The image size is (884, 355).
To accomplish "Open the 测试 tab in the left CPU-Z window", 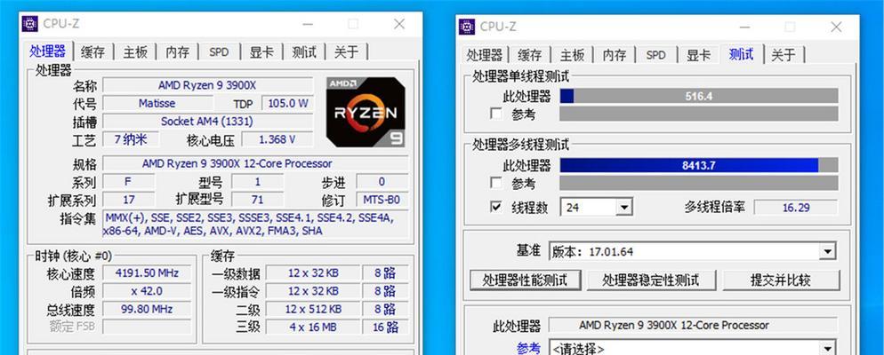I will coord(304,52).
